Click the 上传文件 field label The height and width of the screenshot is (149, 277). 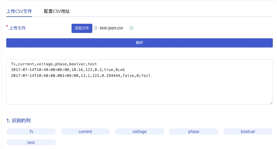click(x=18, y=28)
